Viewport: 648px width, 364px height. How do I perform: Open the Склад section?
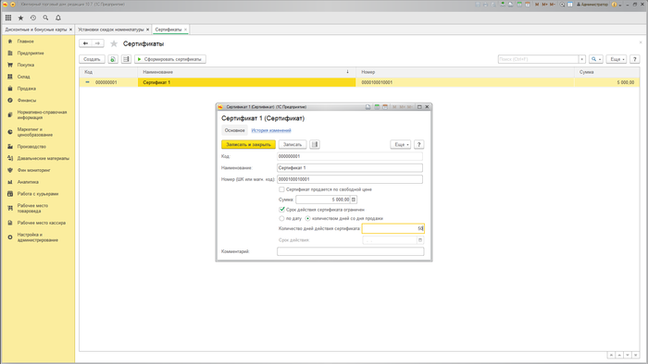pos(23,77)
